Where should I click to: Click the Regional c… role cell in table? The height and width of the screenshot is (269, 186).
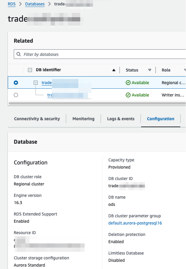pos(173,83)
